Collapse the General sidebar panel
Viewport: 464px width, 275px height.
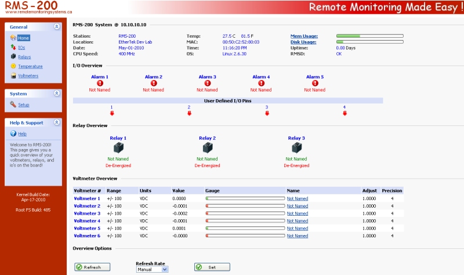coord(56,27)
